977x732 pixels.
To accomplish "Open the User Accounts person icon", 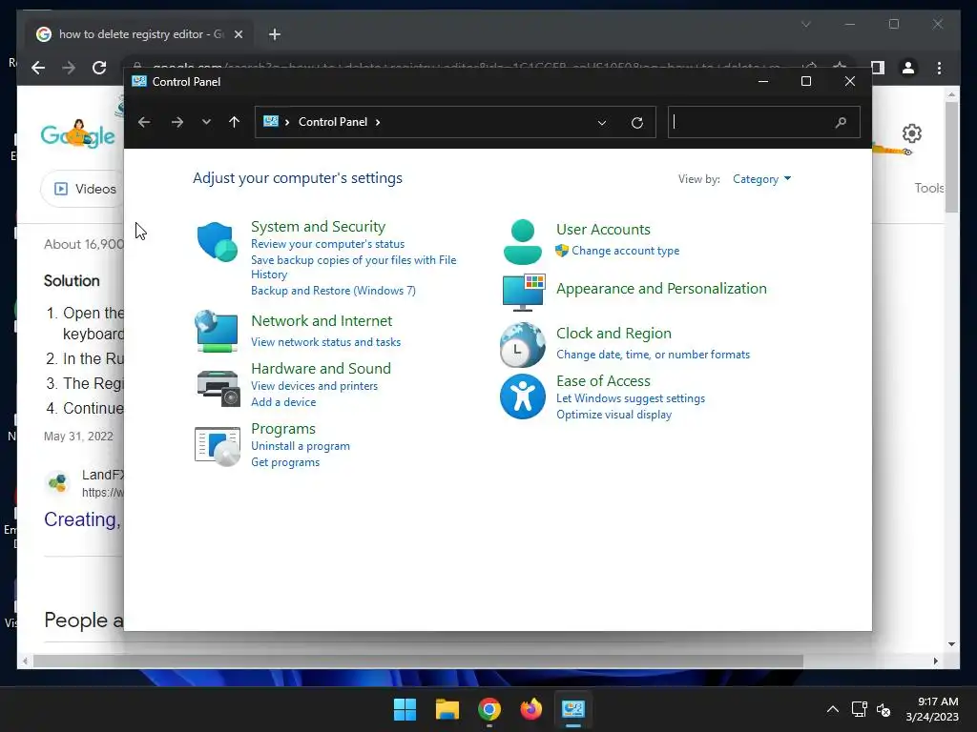I will click(522, 242).
